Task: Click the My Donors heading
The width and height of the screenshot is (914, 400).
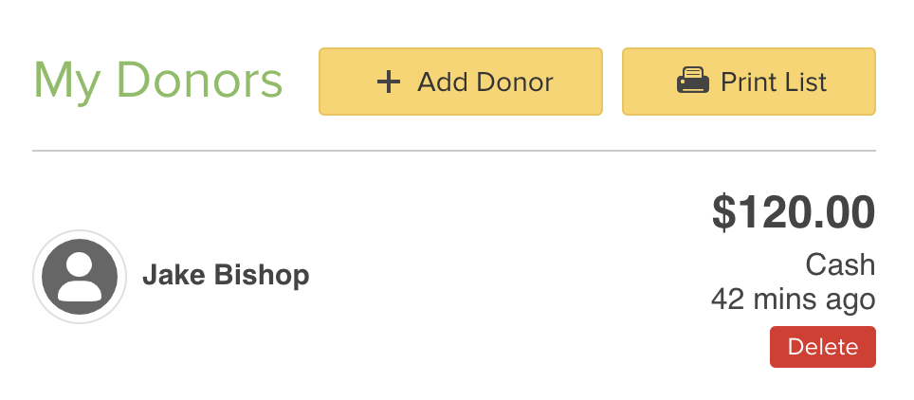Action: (x=157, y=81)
